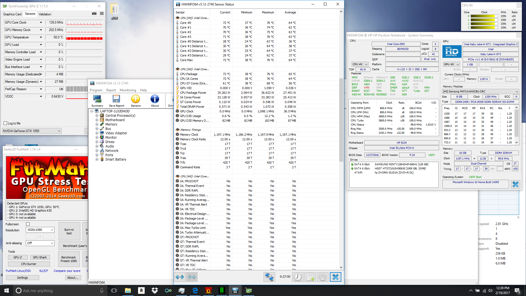Open CPU #0 selector in System Summary
Image resolution: width=526 pixels, height=296 pixels.
(360, 64)
